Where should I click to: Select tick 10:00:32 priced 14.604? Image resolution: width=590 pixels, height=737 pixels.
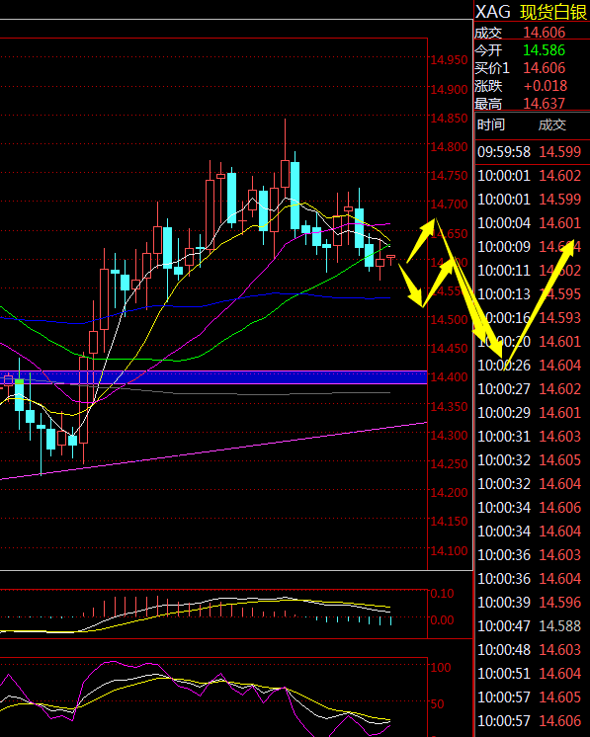coord(532,484)
